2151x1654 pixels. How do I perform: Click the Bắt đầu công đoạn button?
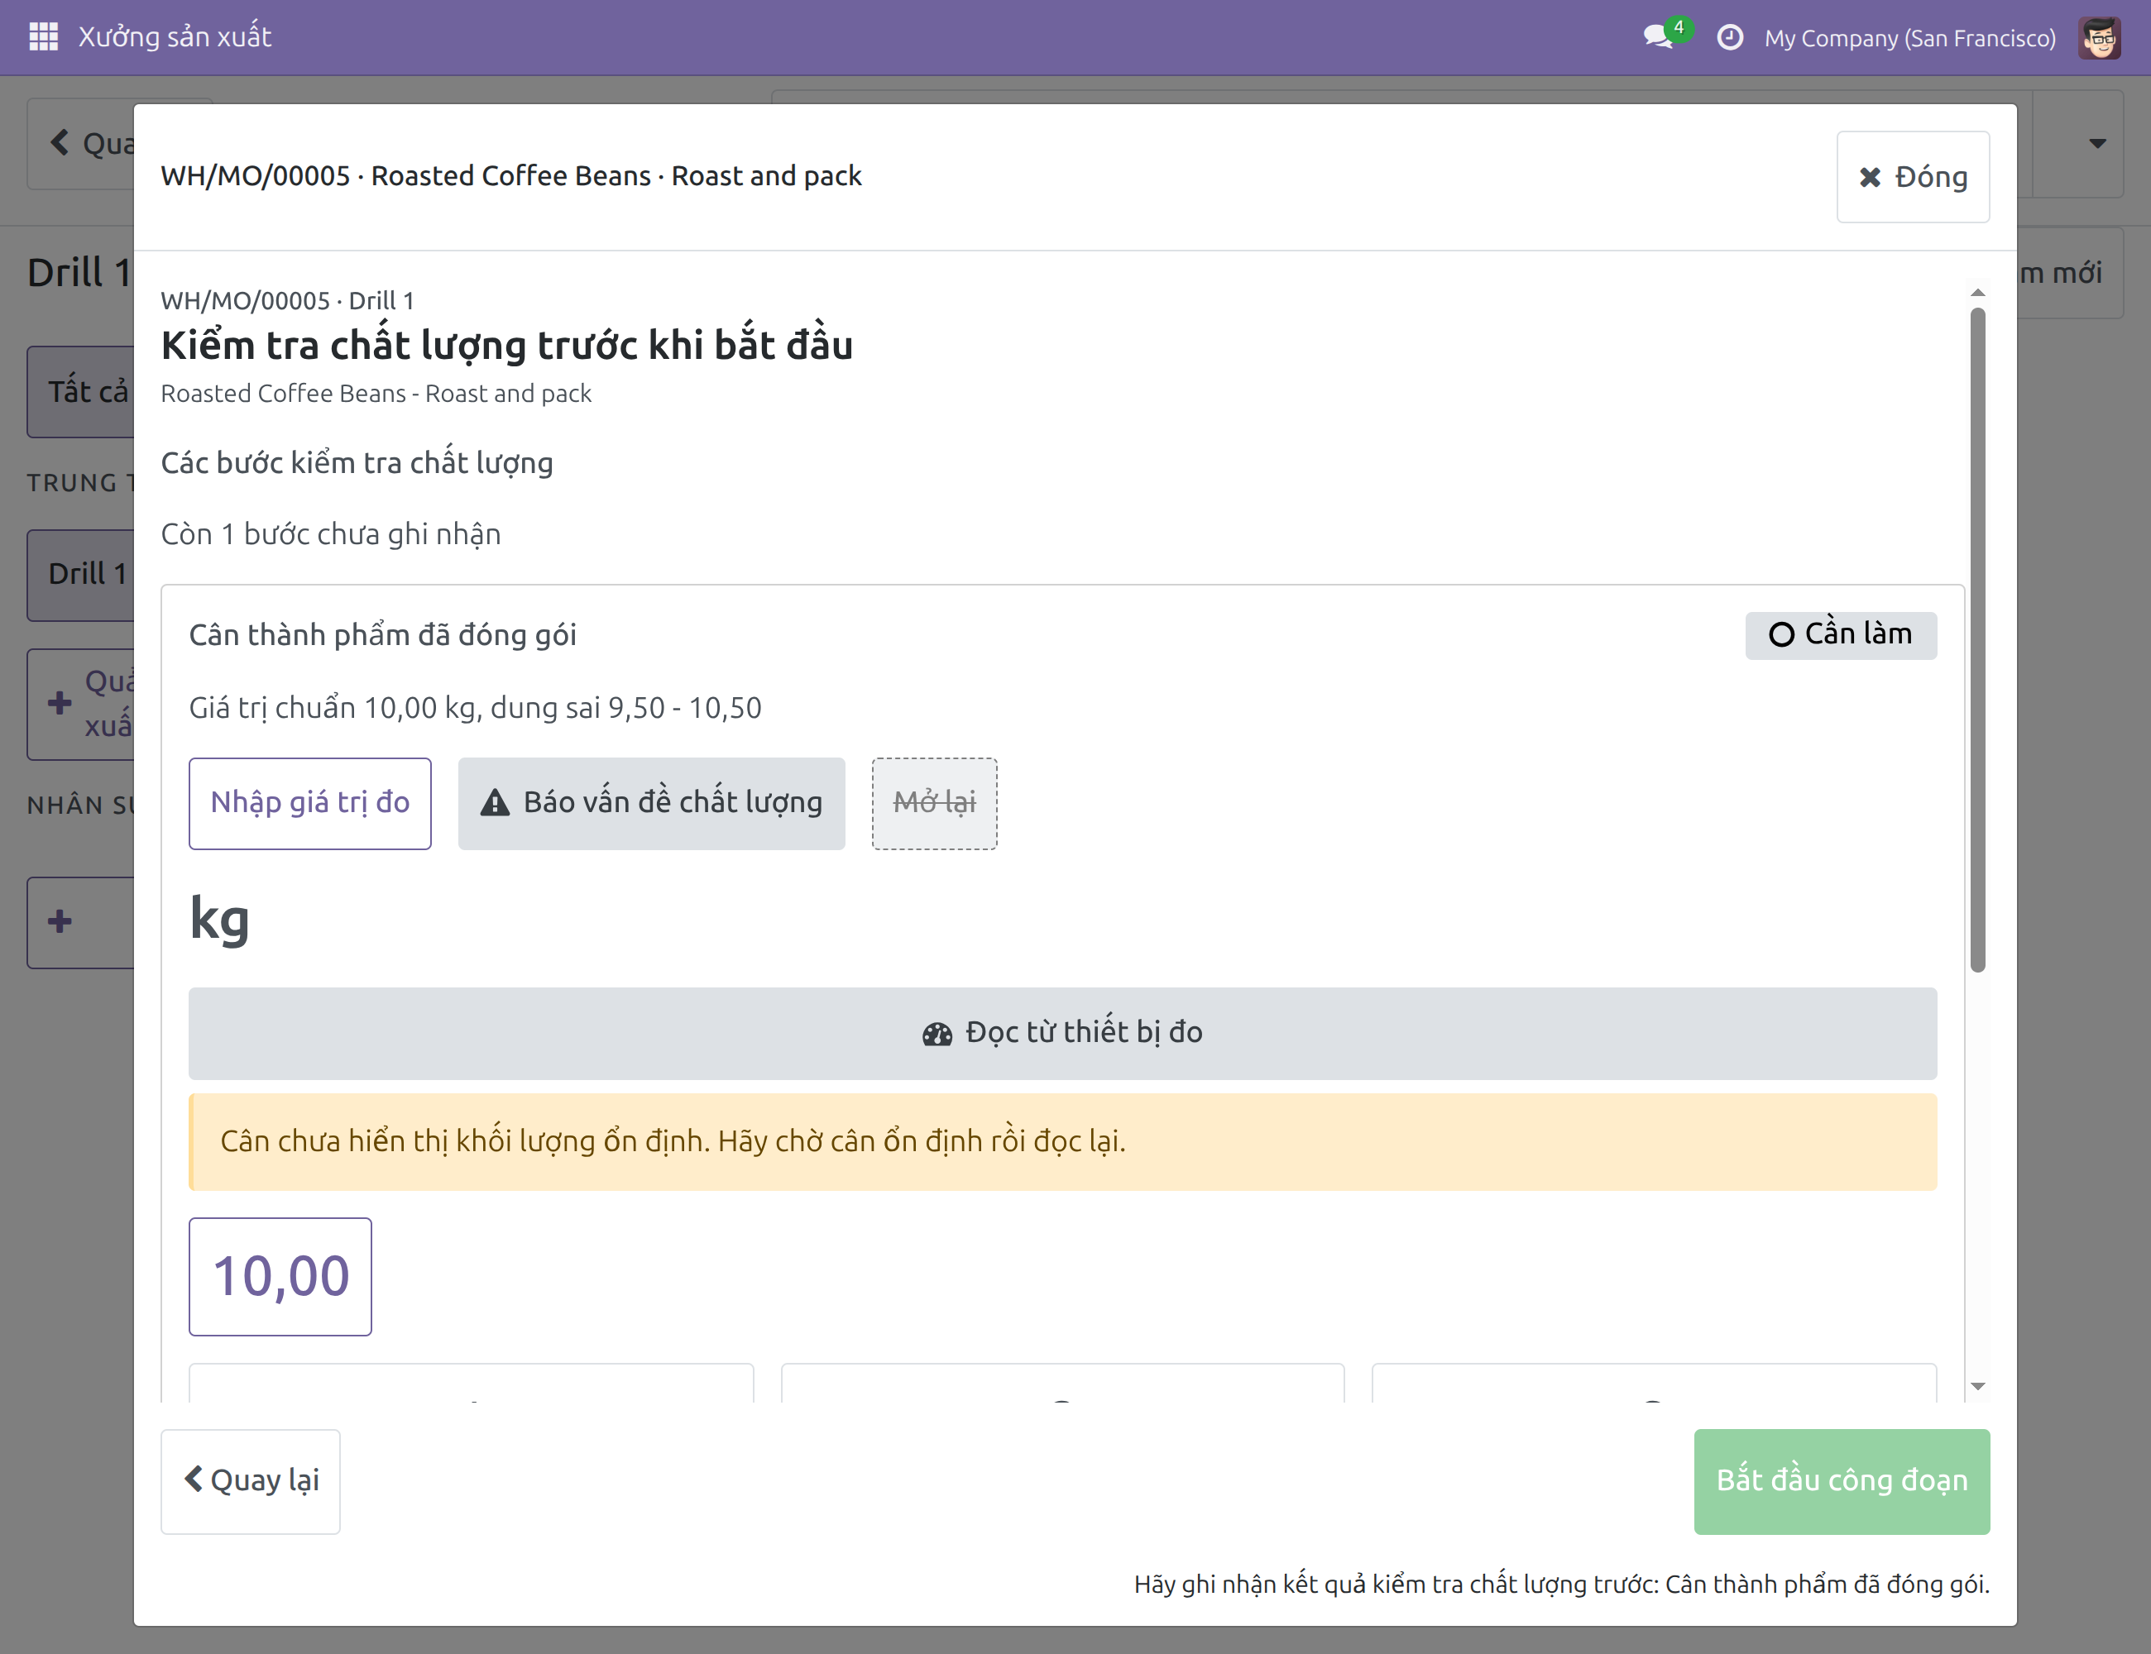point(1842,1480)
